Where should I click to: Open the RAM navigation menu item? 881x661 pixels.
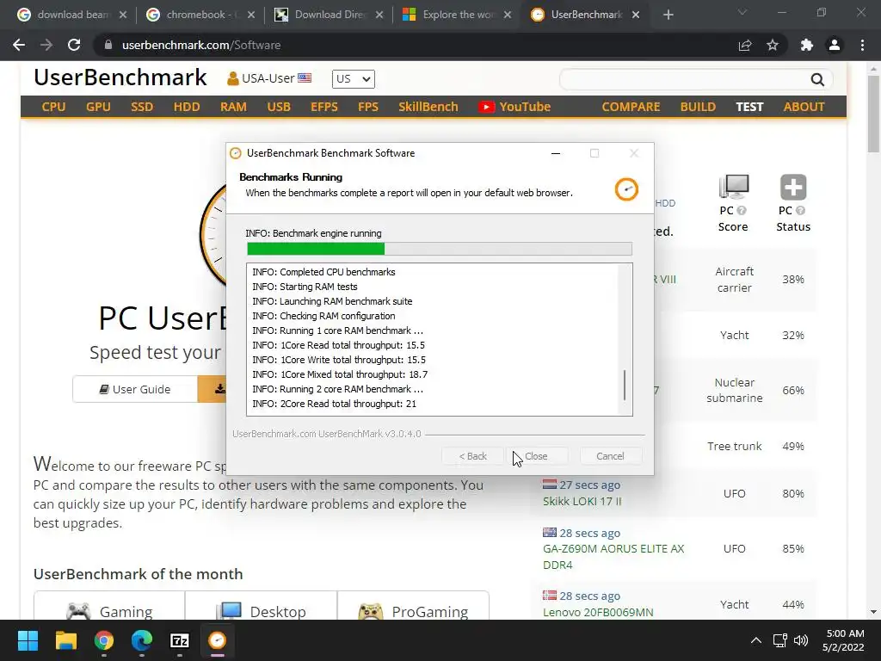pos(233,107)
